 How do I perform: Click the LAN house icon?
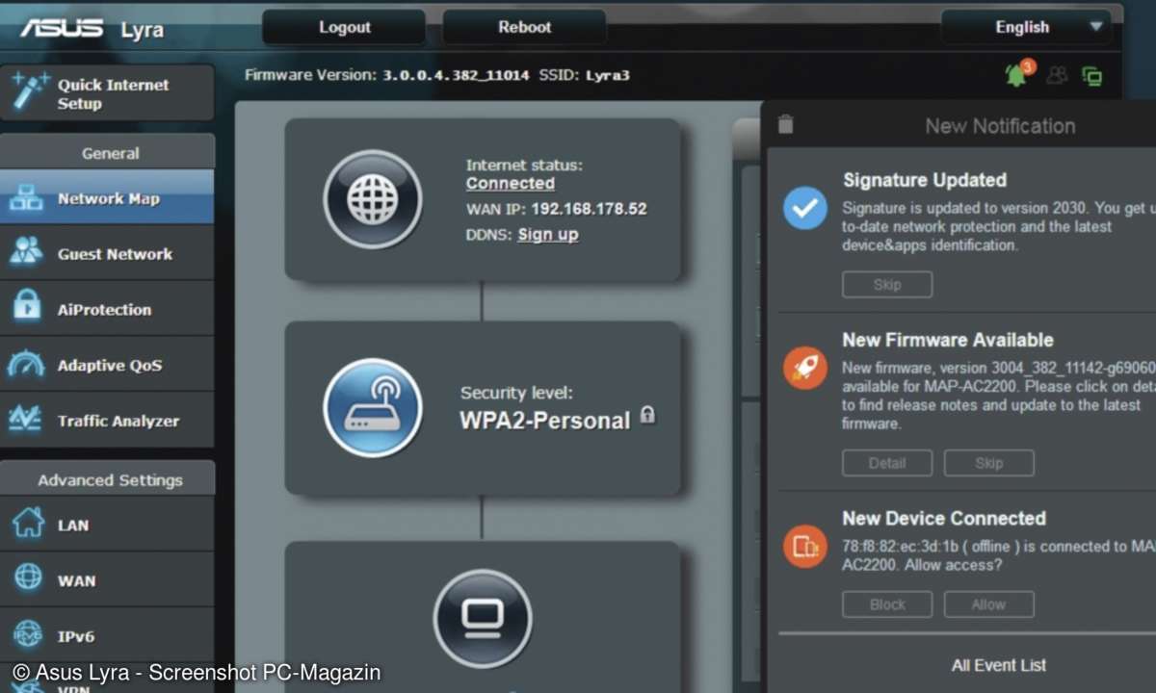28,524
